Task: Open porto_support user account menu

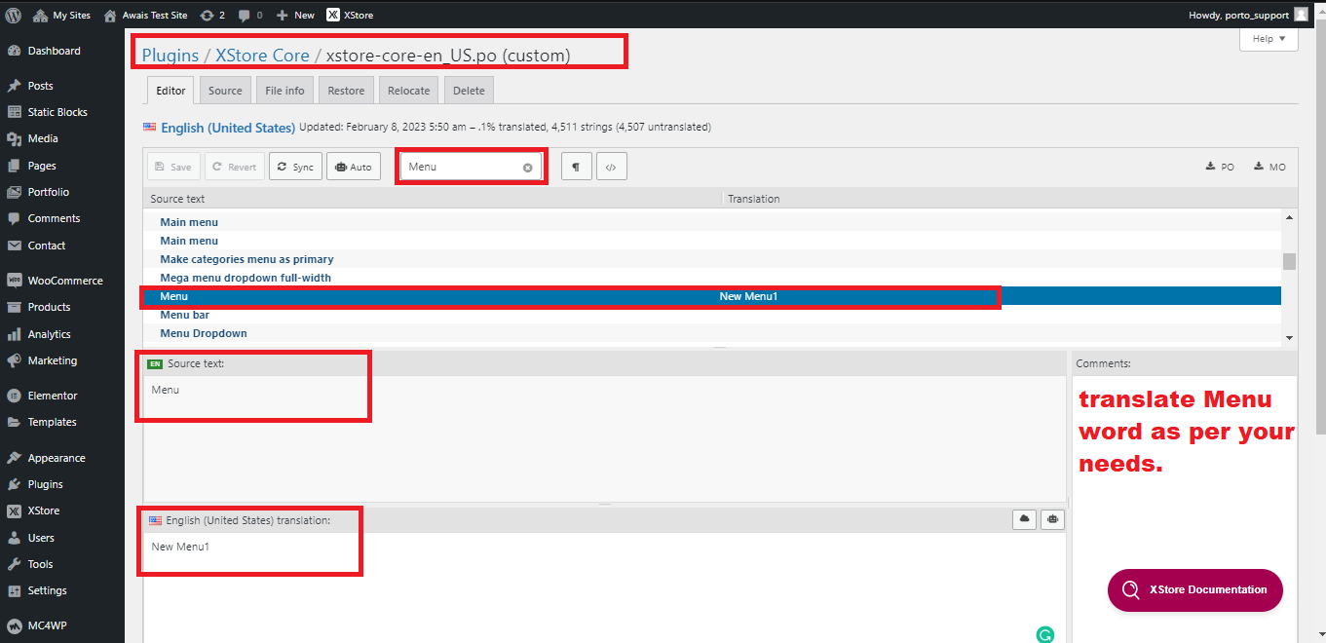Action: tap(1248, 15)
